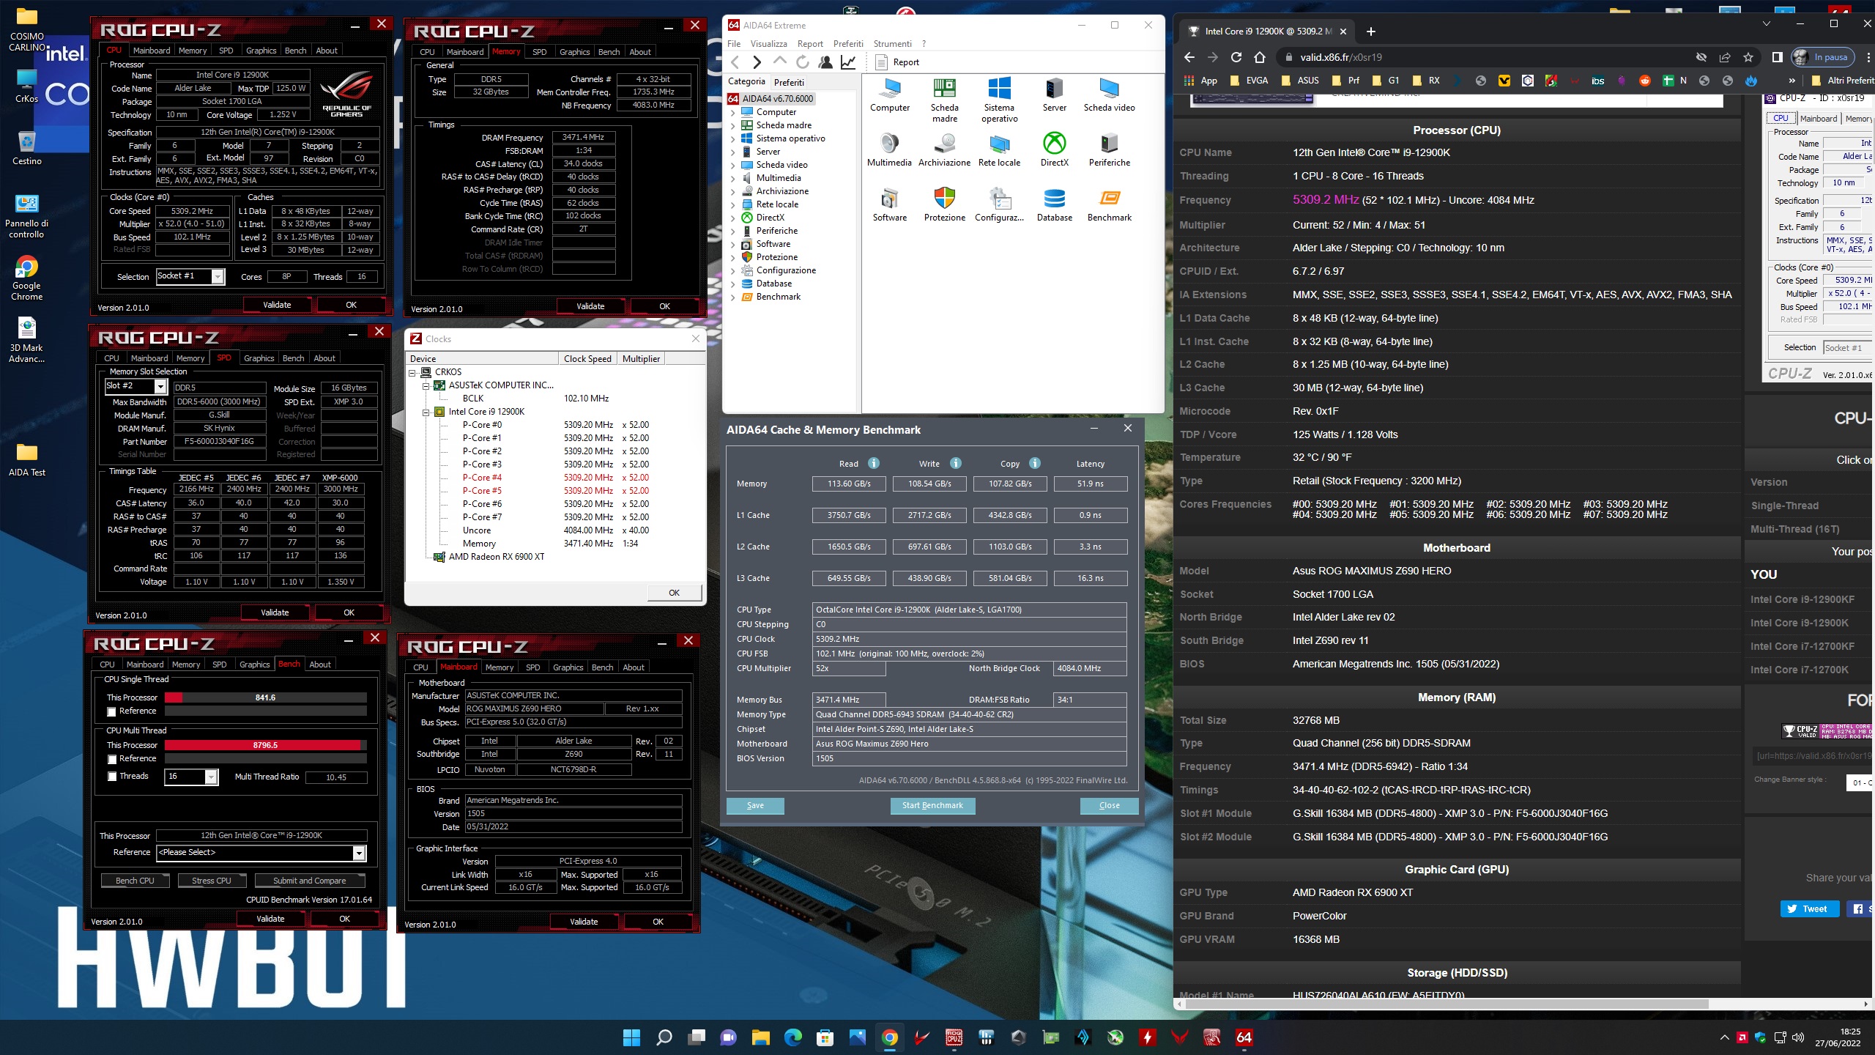Toggle Threads checkbox in CPU-Z Bench
Image resolution: width=1875 pixels, height=1055 pixels.
click(112, 777)
